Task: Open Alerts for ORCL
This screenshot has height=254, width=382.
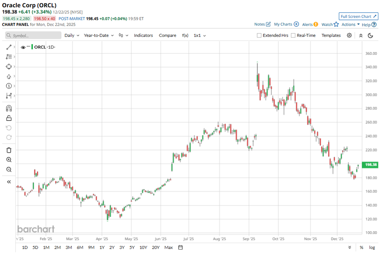Action: coord(310,24)
